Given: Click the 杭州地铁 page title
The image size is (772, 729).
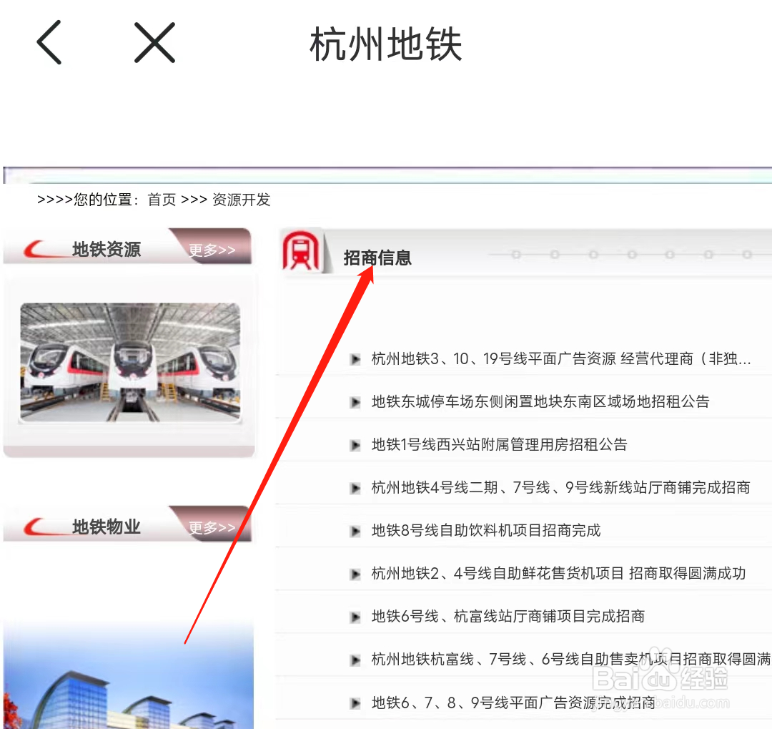Looking at the screenshot, I should pyautogui.click(x=385, y=44).
